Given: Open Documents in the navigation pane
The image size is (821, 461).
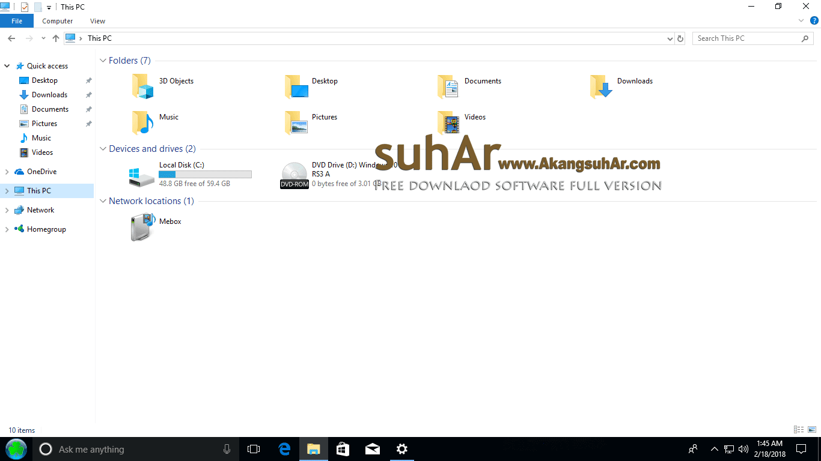Looking at the screenshot, I should point(50,109).
